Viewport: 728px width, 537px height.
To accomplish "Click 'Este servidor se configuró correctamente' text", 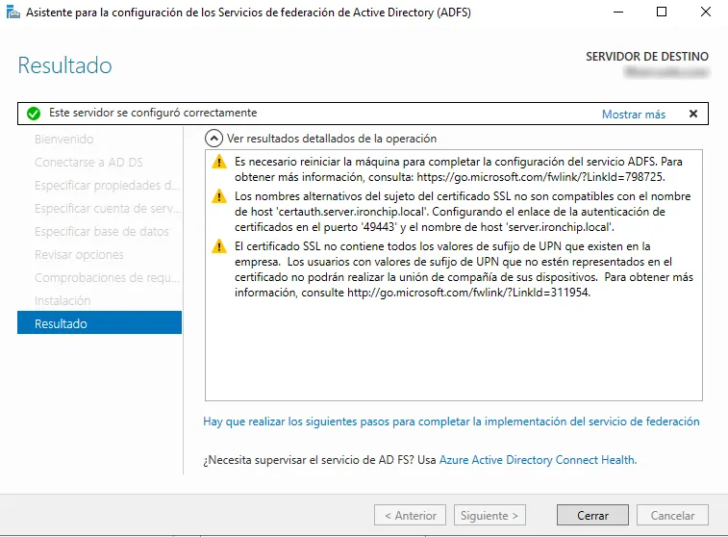I will pos(153,113).
